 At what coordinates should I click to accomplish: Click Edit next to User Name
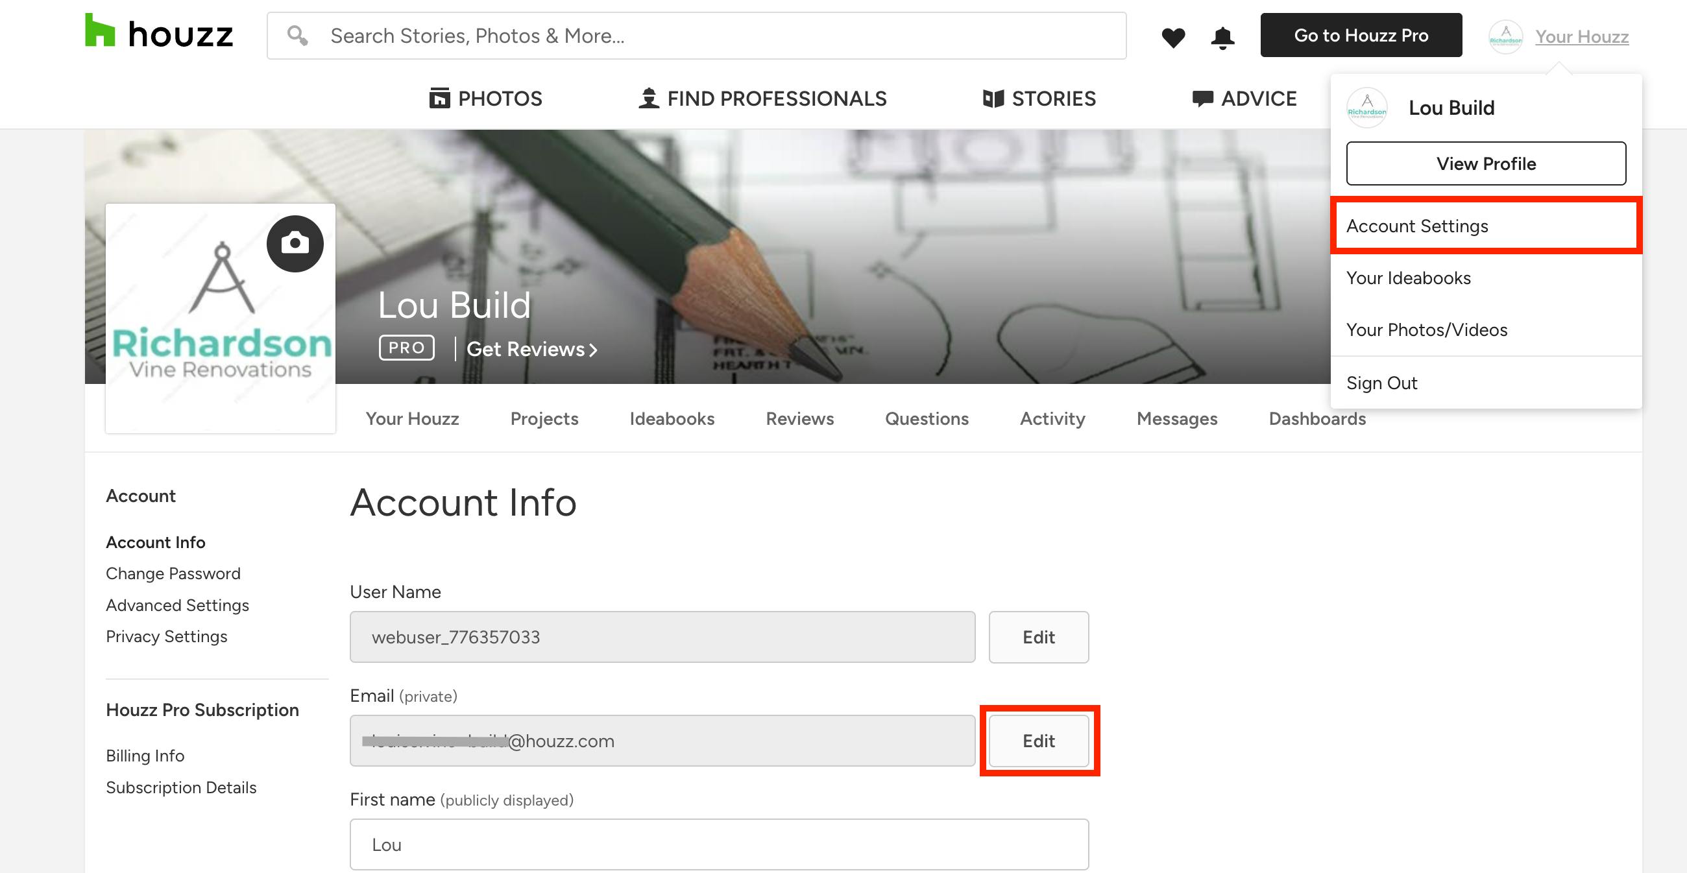(1039, 637)
